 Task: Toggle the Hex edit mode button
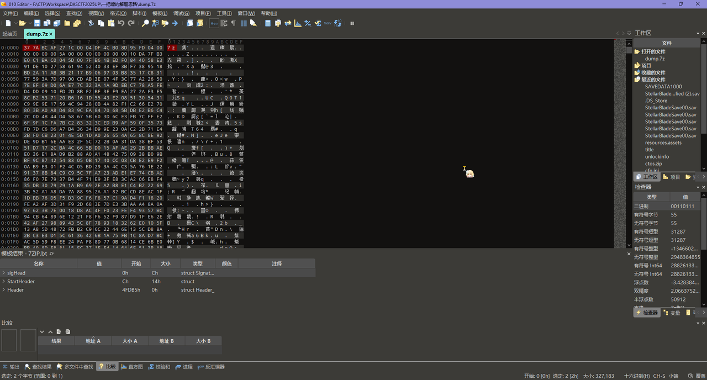tap(214, 23)
